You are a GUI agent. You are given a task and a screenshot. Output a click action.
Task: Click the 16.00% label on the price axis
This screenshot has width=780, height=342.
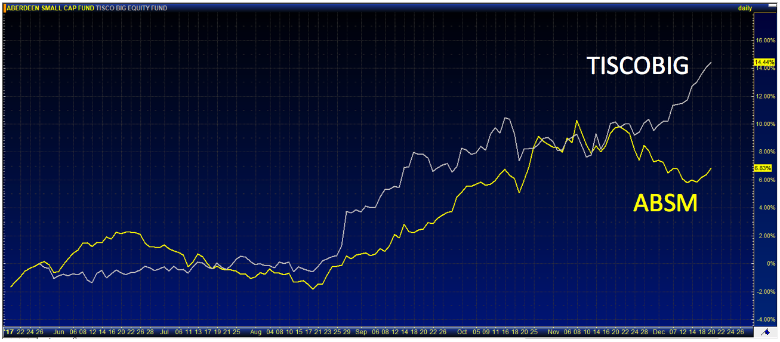(766, 41)
